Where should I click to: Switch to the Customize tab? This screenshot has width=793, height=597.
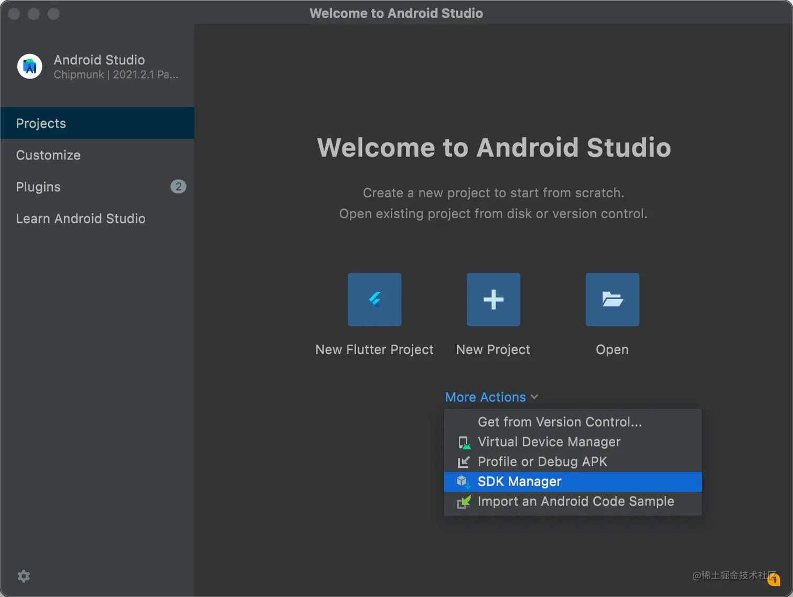tap(98, 155)
